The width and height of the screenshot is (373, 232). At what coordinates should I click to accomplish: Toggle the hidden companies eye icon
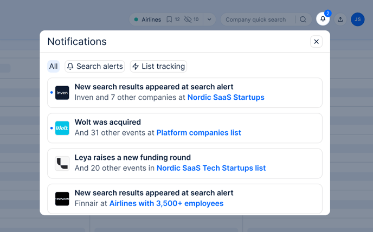point(188,20)
